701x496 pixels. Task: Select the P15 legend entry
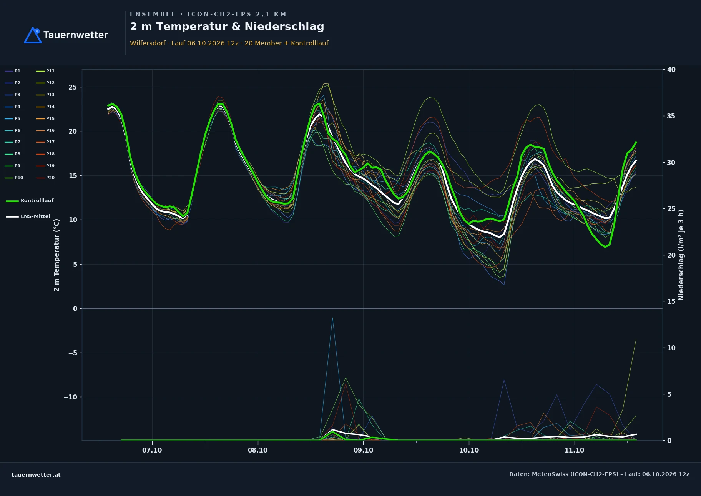click(45, 118)
